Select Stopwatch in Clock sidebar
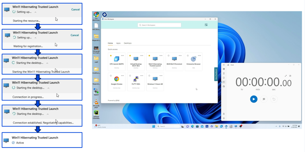Screen dimensions: 305x152 pyautogui.click(x=224, y=82)
